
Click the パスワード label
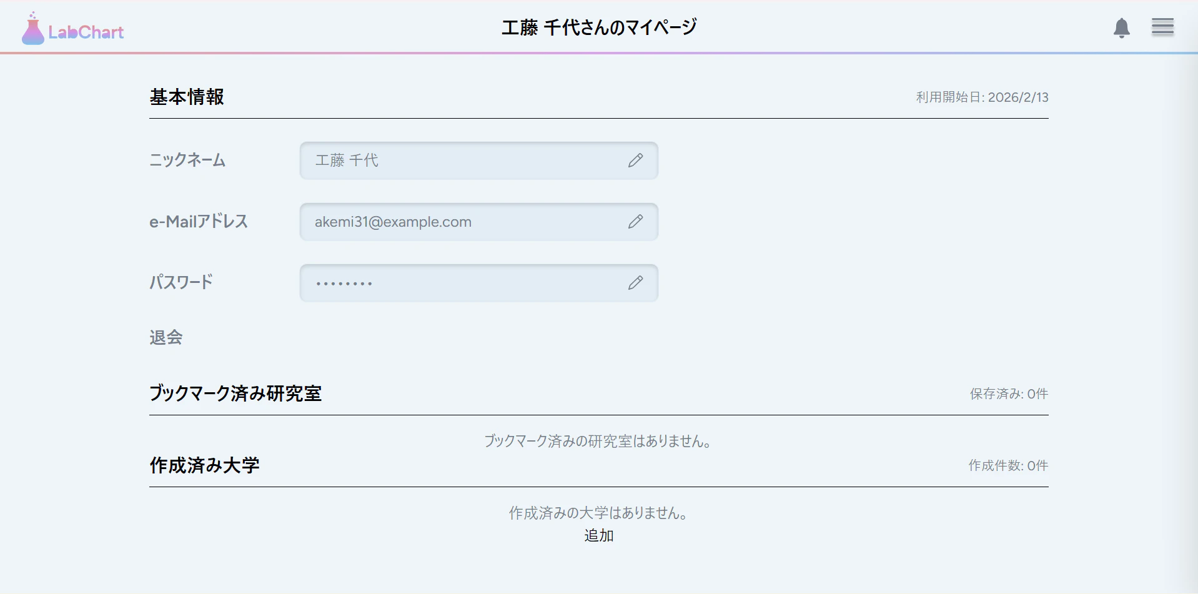coord(181,282)
